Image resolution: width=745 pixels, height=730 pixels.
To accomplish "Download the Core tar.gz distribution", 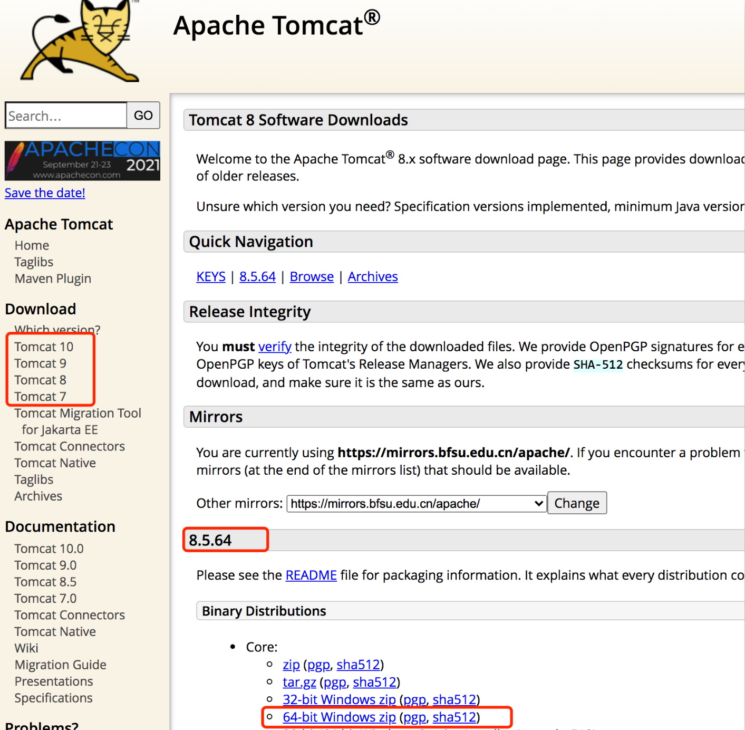I will coord(299,683).
